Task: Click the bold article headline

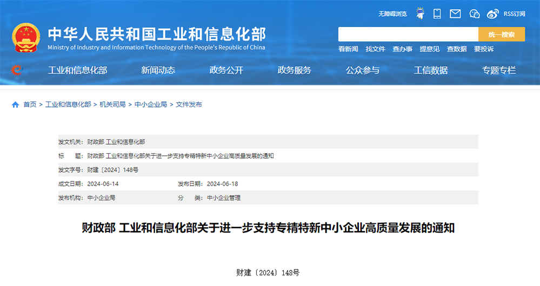Action: click(x=268, y=228)
